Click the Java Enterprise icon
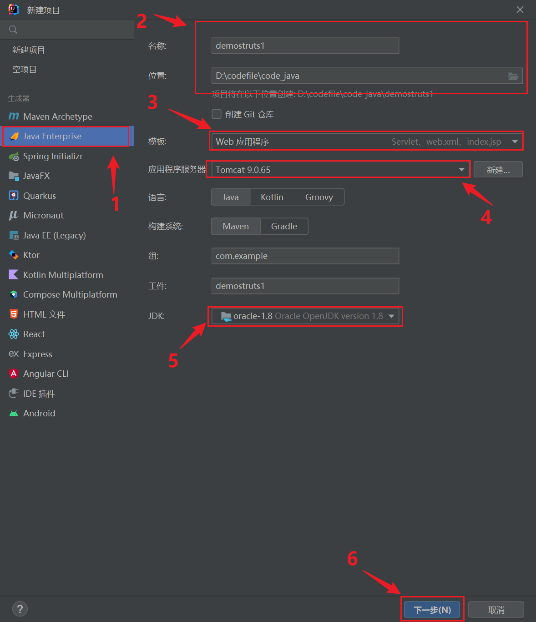 click(14, 136)
